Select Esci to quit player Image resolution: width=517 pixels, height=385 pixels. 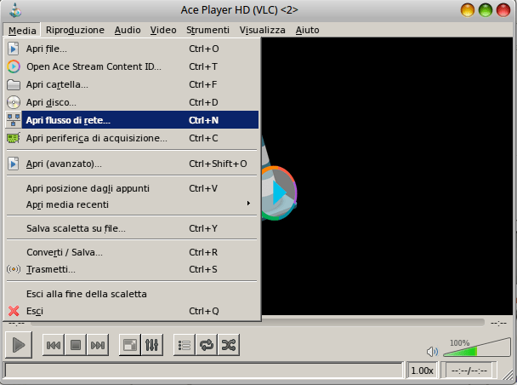[x=132, y=311]
